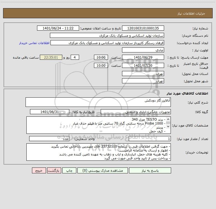The height and width of the screenshot is (209, 216).
Task: Click remaining time countdown 22:35:01
Action: point(51,57)
